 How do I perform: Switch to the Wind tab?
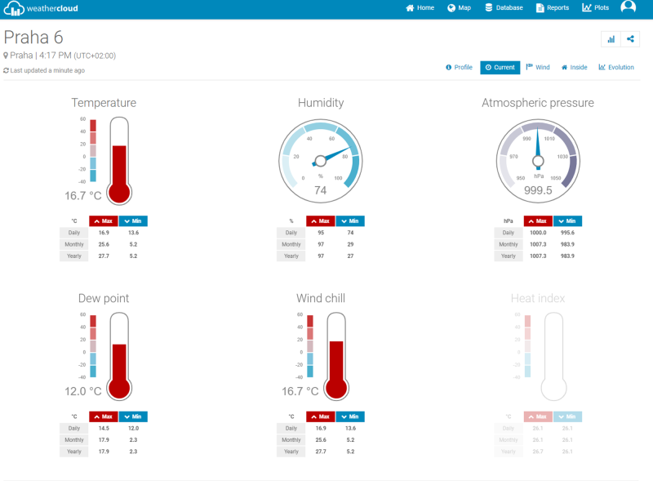(538, 67)
